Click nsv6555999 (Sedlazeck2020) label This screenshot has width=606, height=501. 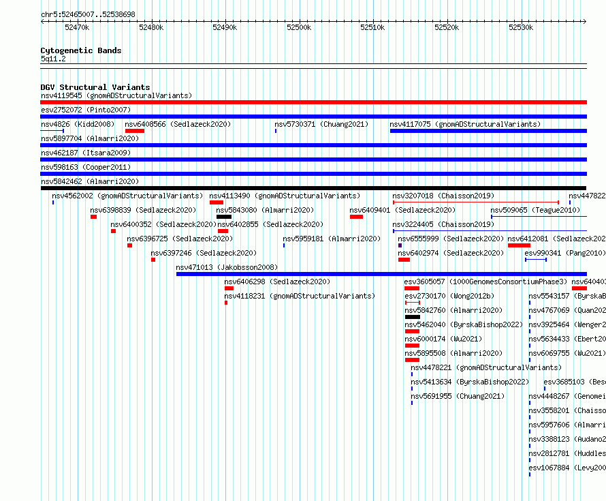tap(451, 239)
